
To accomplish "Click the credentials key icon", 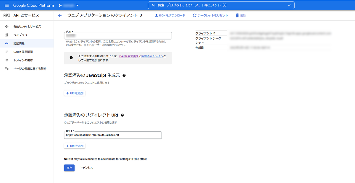I will point(7,43).
